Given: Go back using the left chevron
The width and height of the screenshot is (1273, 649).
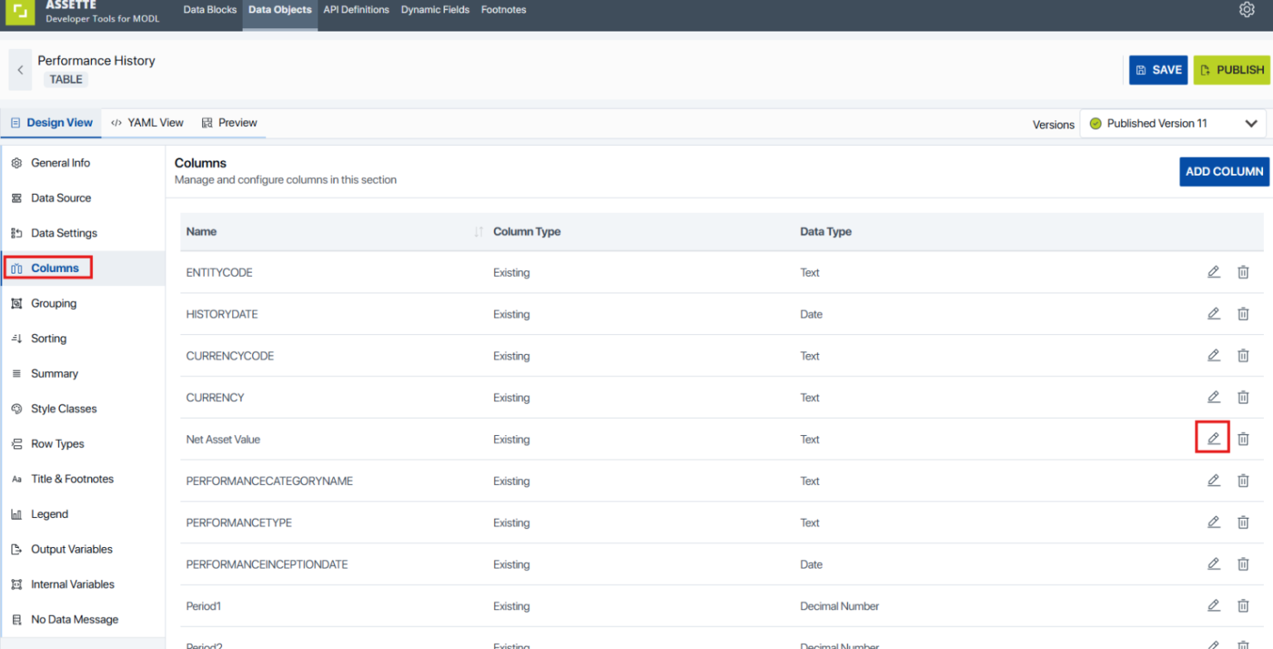Looking at the screenshot, I should tap(21, 70).
